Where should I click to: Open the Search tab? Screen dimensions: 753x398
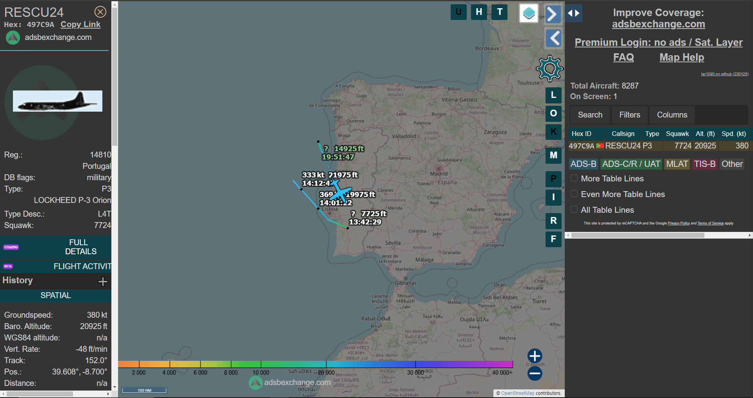tap(590, 115)
